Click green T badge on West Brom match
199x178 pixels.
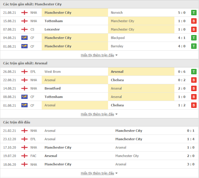pyautogui.click(x=194, y=72)
